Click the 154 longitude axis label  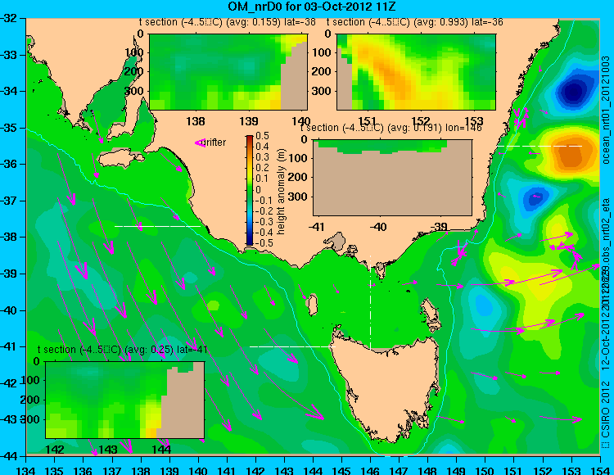coord(600,470)
